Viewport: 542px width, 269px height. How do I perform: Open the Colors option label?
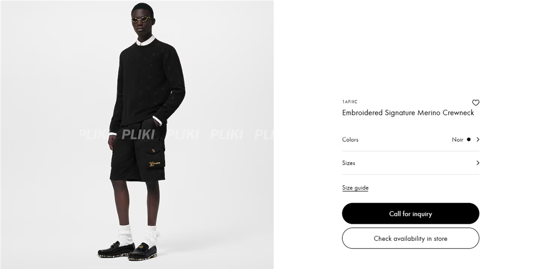coord(350,140)
